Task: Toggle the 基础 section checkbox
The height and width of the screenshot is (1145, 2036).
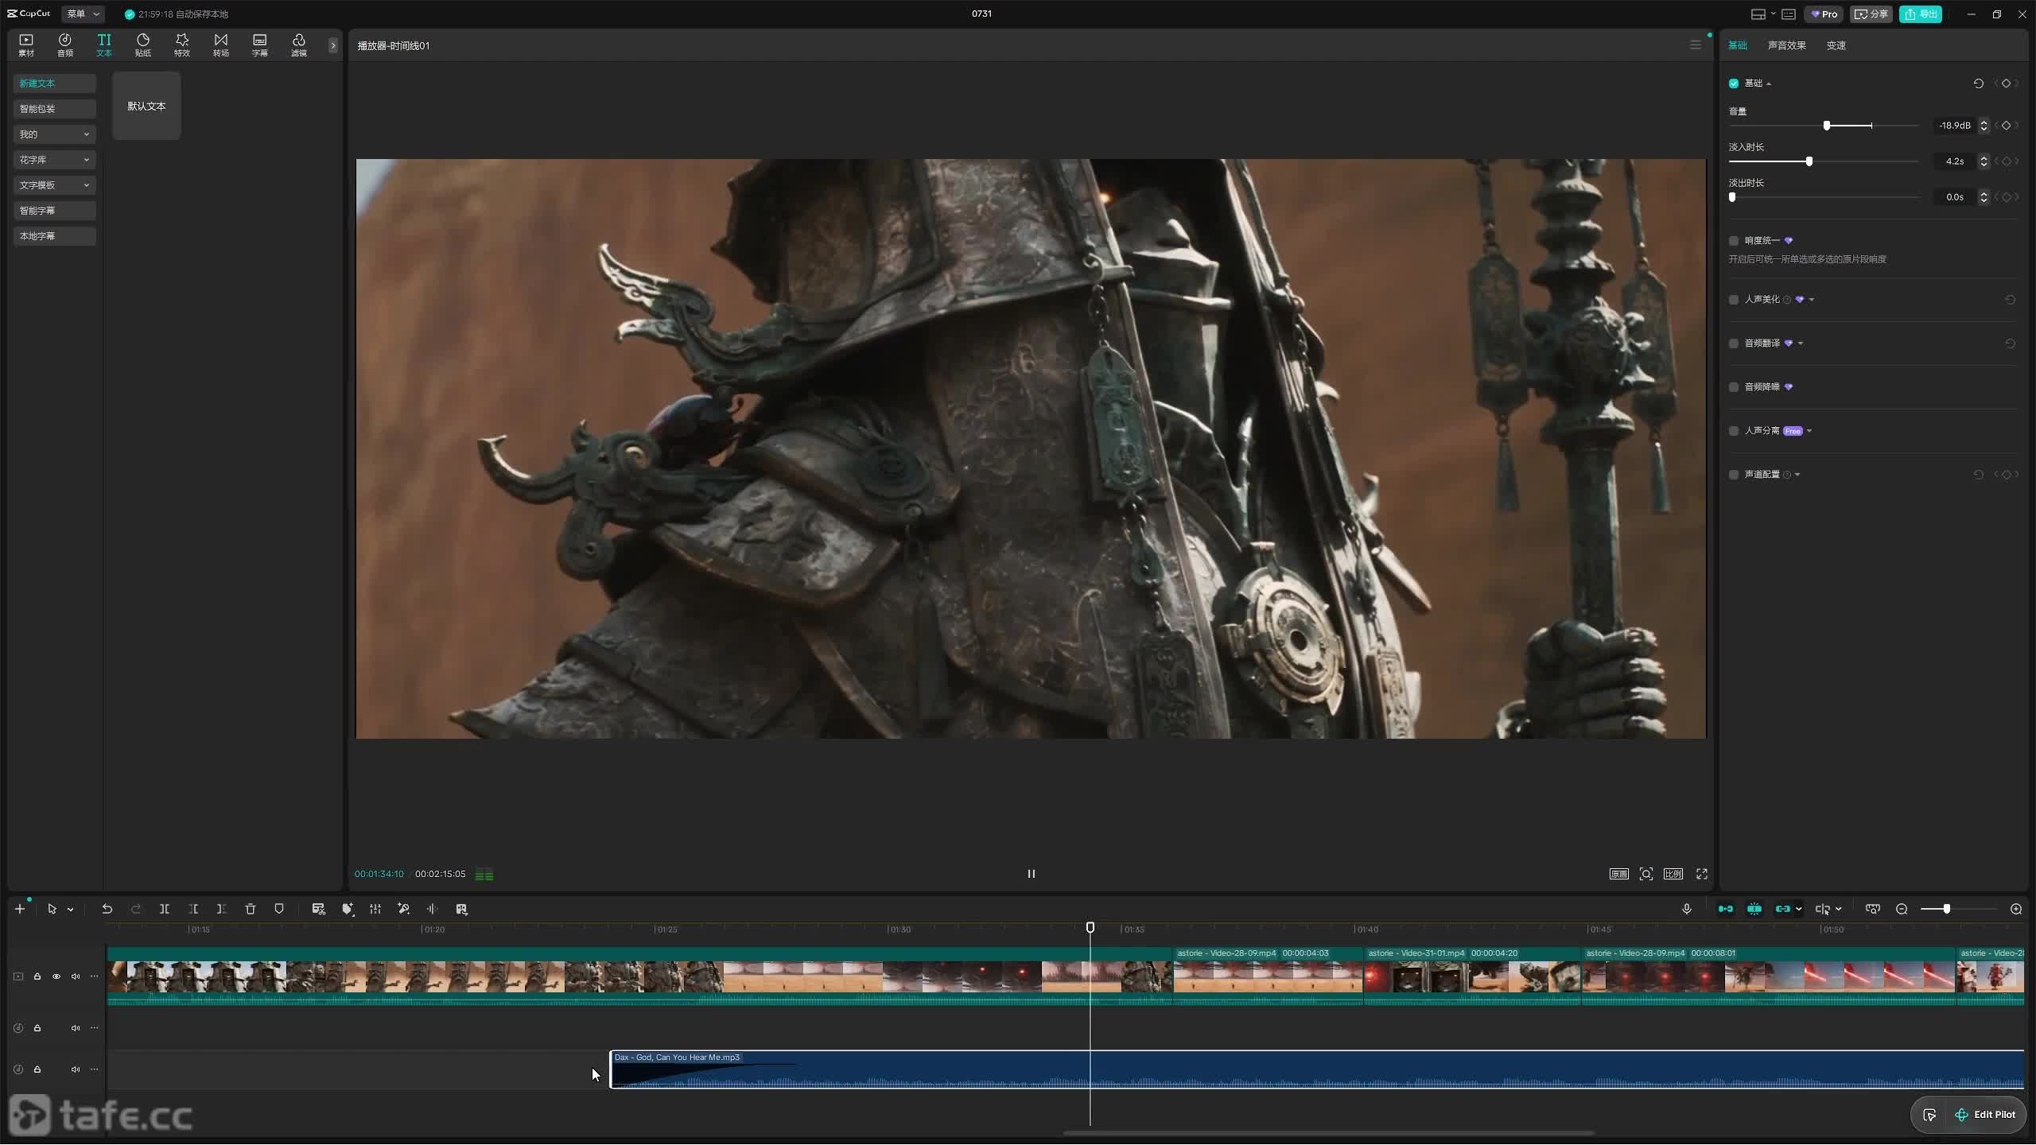Action: [x=1734, y=83]
